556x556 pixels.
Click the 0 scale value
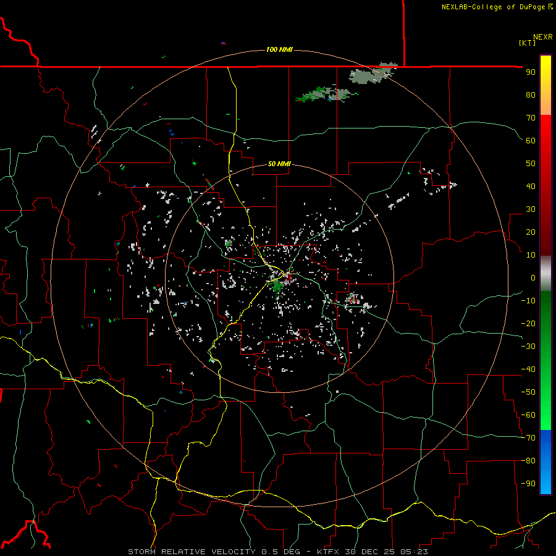(x=533, y=277)
